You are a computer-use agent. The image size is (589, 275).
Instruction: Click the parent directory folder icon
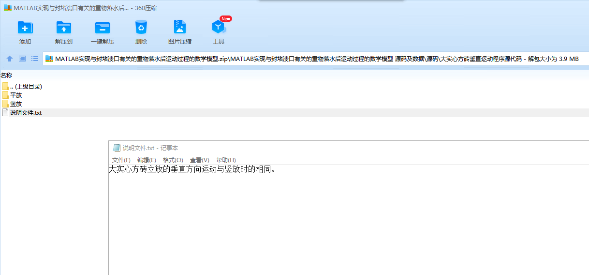coord(5,86)
